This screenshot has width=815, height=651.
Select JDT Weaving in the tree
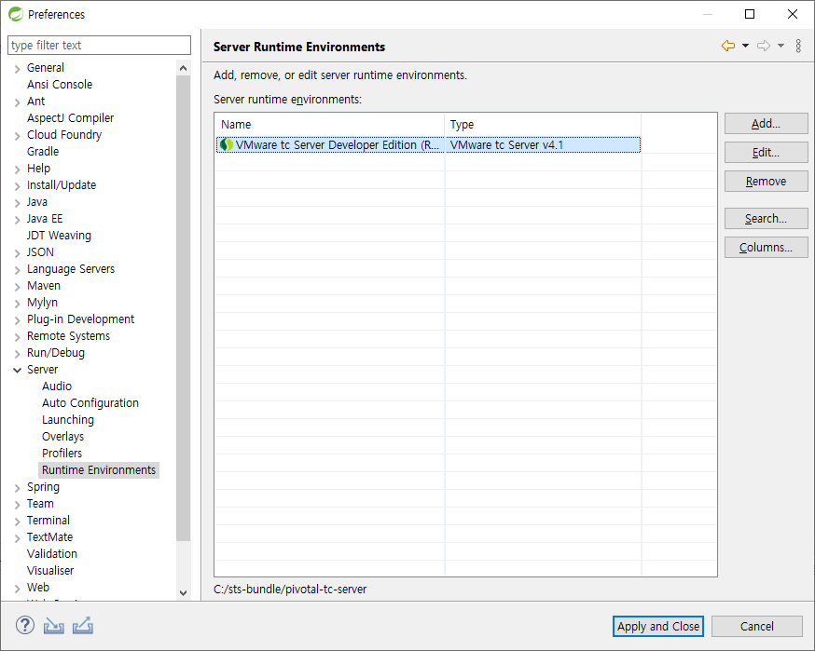pyautogui.click(x=59, y=236)
